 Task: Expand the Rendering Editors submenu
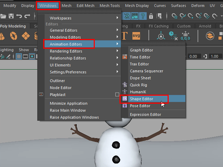(84, 51)
